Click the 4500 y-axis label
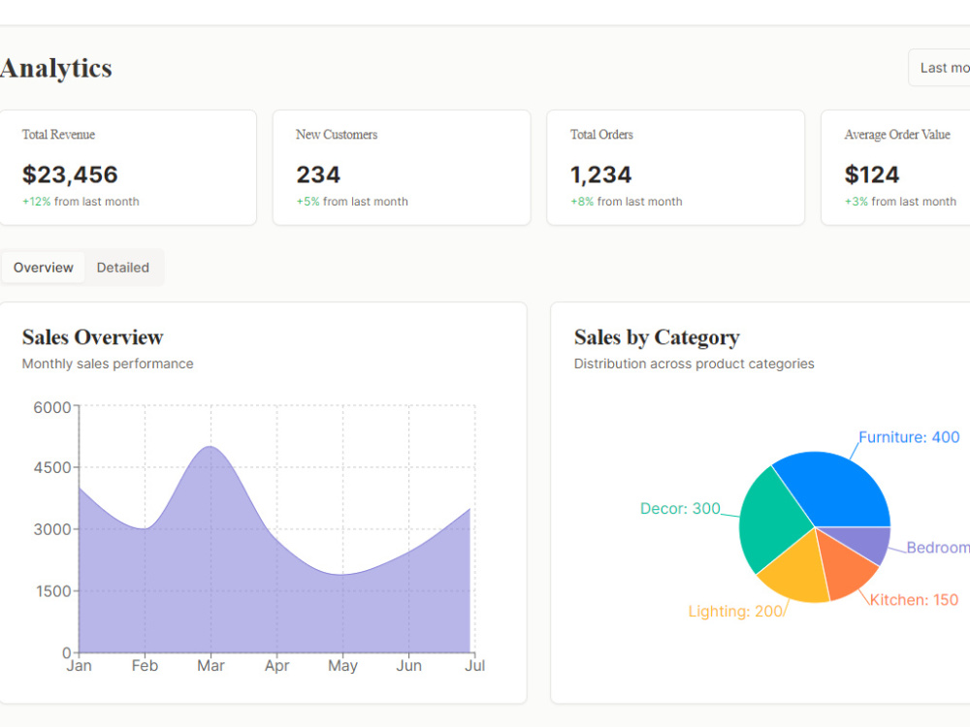 [52, 467]
